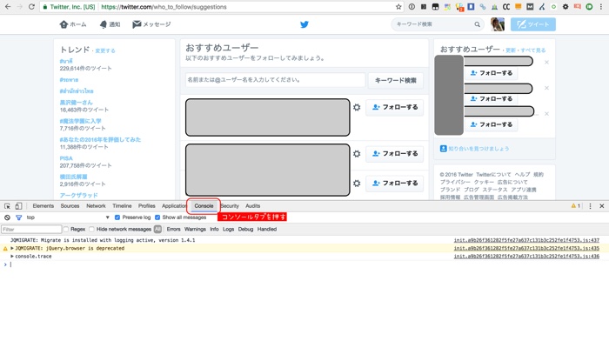Image resolution: width=609 pixels, height=341 pixels.
Task: Switch to the Security tab
Action: [x=230, y=206]
